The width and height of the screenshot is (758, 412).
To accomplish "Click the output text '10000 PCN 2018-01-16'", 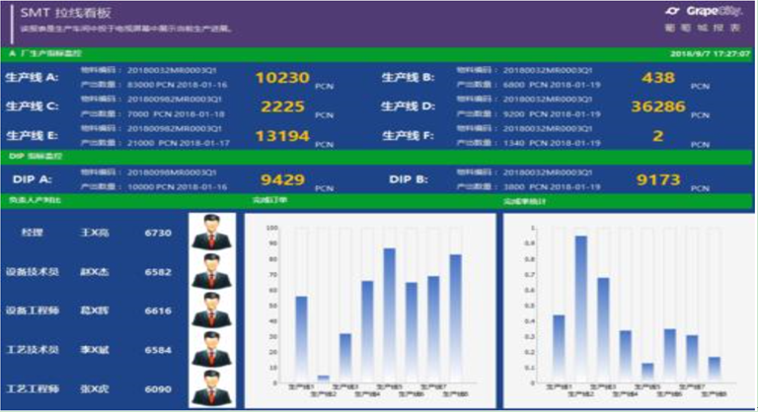I will click(x=177, y=187).
